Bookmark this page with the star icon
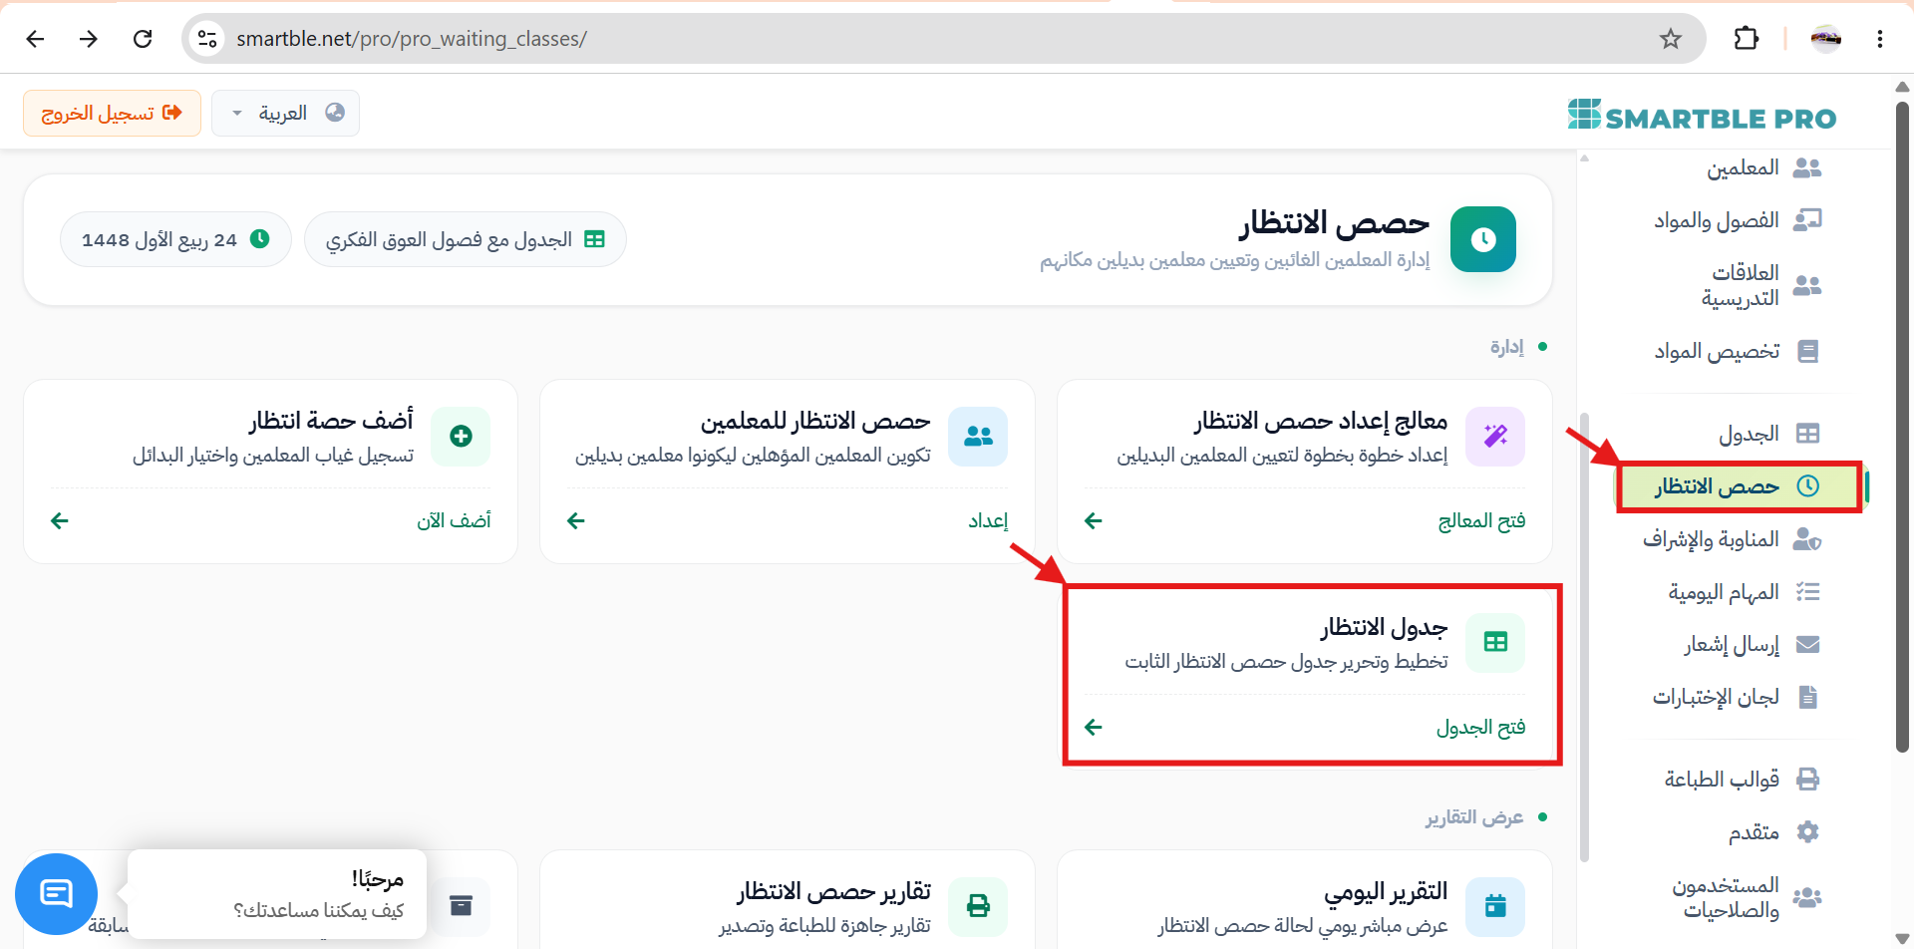Screen dimensions: 1914x949 pyautogui.click(x=1671, y=39)
